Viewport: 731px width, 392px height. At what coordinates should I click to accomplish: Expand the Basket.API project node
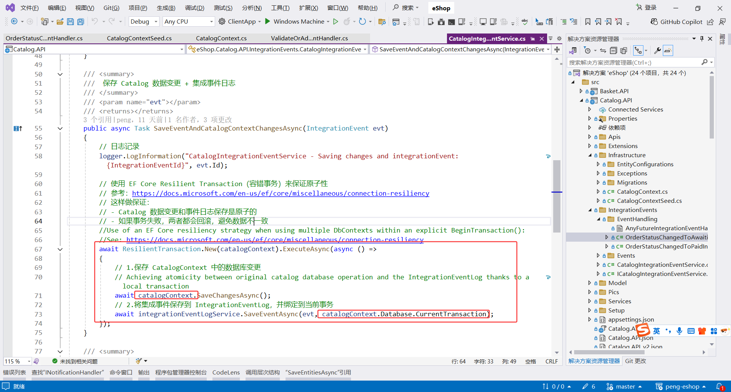point(581,91)
